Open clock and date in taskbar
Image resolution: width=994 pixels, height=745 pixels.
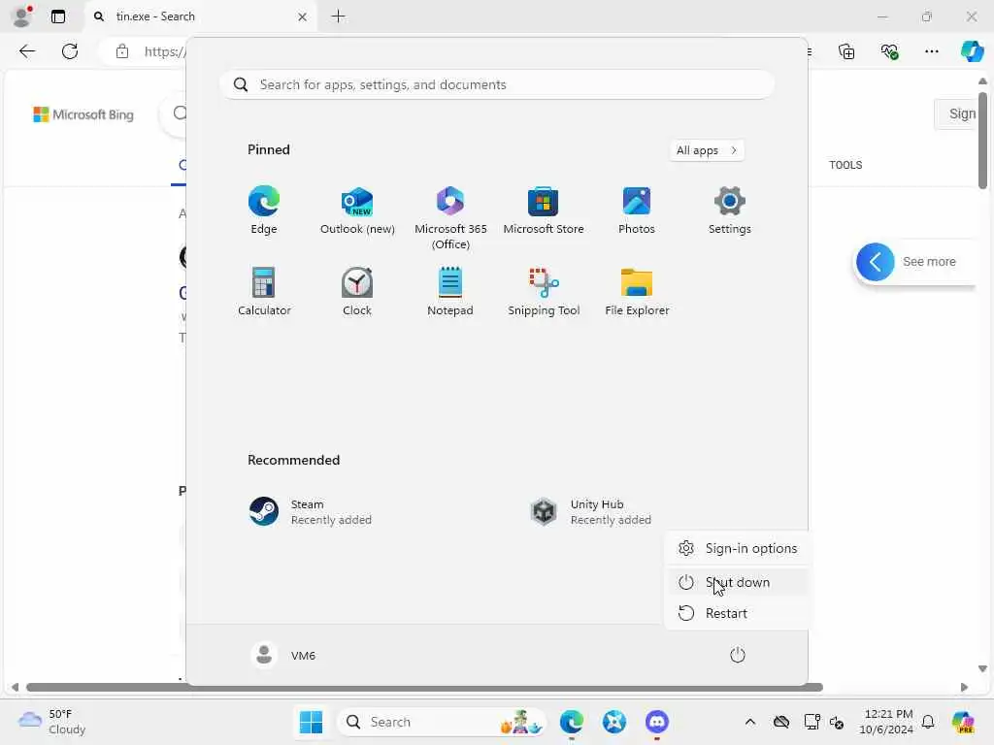[x=886, y=722]
